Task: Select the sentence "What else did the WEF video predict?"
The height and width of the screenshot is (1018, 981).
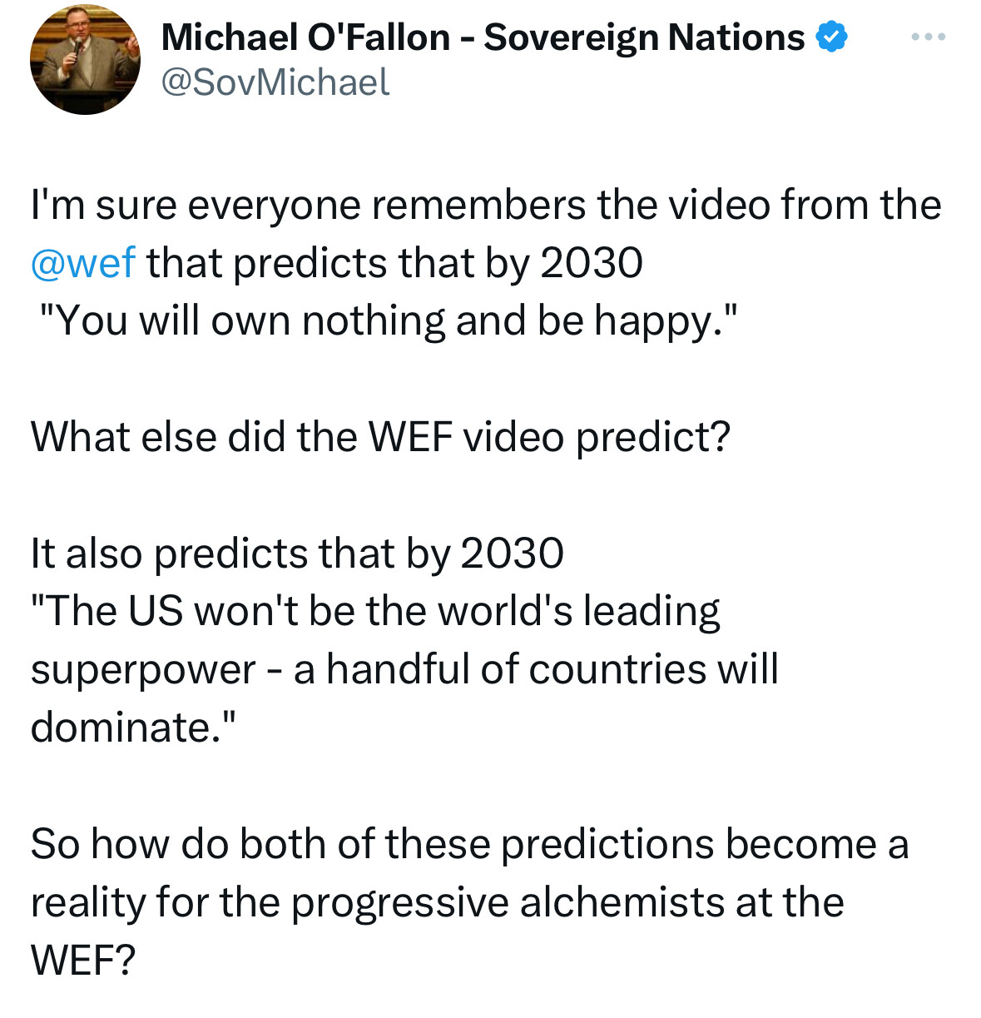Action: pos(380,437)
